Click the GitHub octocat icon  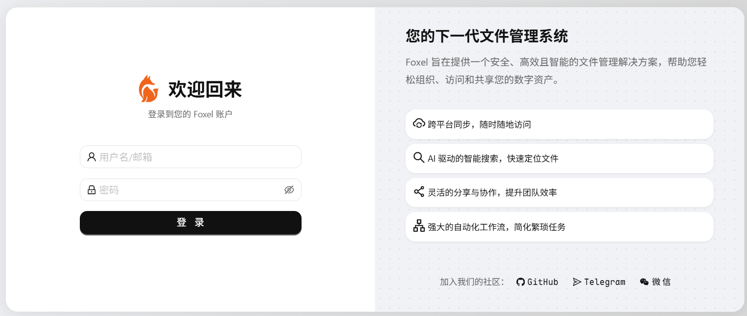[520, 282]
